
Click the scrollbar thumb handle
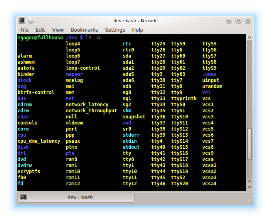(249, 144)
